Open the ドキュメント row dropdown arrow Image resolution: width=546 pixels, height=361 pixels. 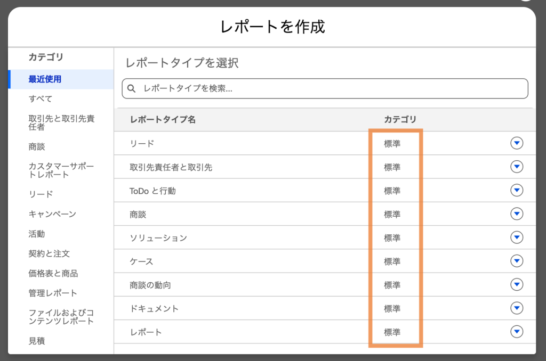[x=516, y=308]
